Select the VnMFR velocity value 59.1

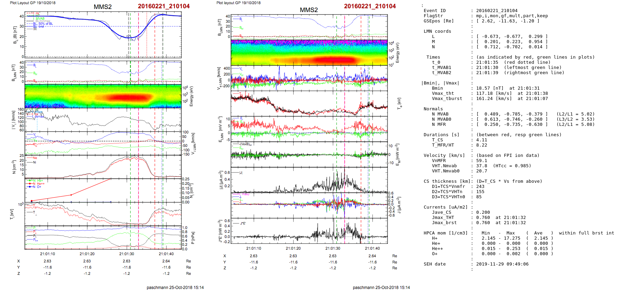coord(482,161)
